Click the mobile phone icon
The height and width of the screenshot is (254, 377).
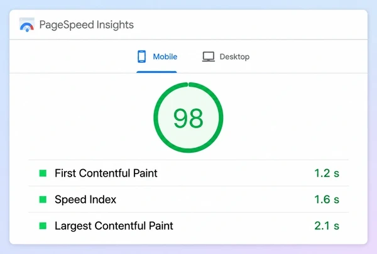(141, 57)
